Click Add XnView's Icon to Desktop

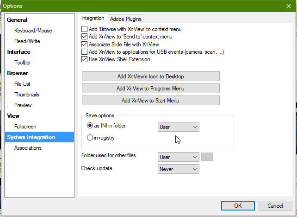(x=150, y=77)
